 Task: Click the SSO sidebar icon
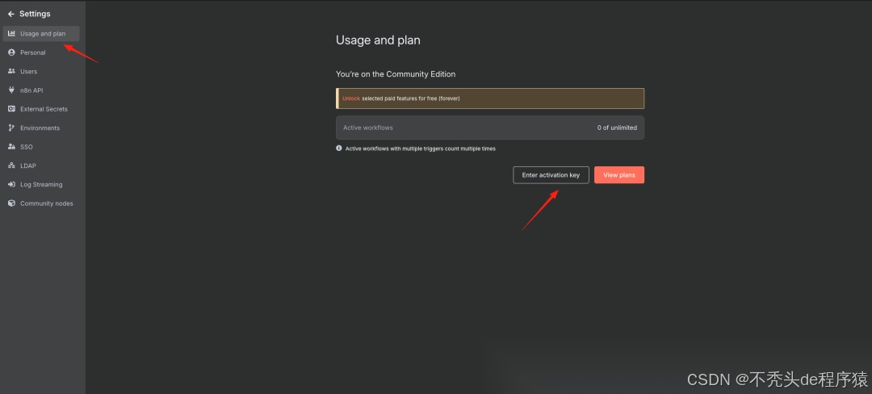pos(11,147)
